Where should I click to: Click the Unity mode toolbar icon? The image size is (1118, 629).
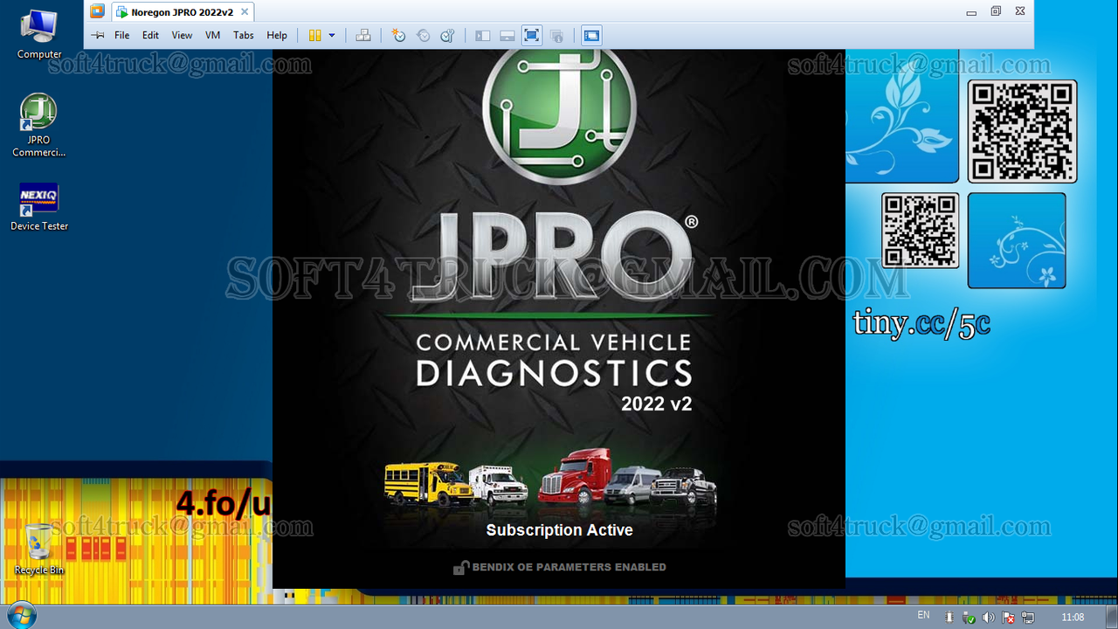tap(556, 35)
